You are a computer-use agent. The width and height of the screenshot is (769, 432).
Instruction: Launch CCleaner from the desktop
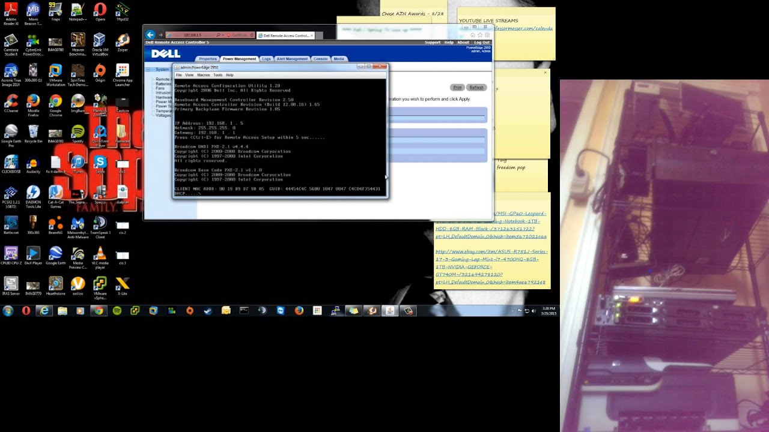(x=11, y=104)
